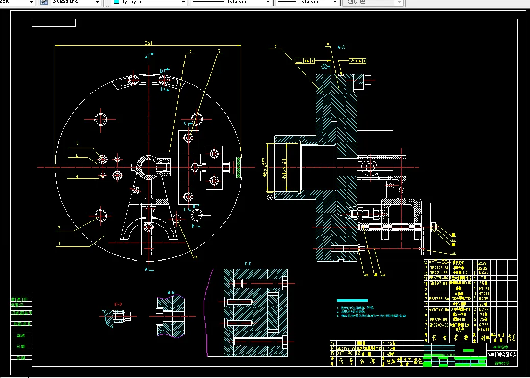The height and width of the screenshot is (378, 530).
Task: Select the 361 overall width dimension text
Action: click(x=148, y=43)
